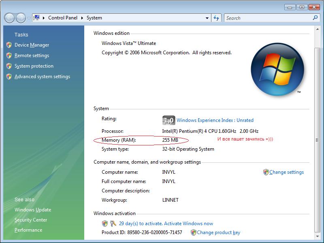Image resolution: width=324 pixels, height=243 pixels.
Task: Select Control Panel in the breadcrumb path
Action: click(x=63, y=18)
